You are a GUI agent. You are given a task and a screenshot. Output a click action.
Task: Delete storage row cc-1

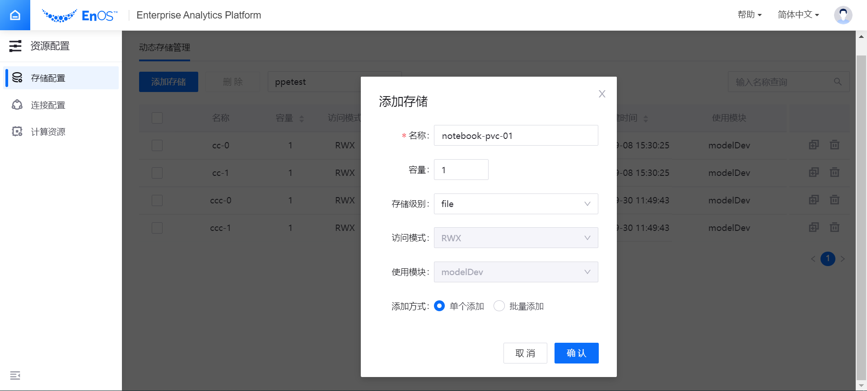(x=834, y=172)
